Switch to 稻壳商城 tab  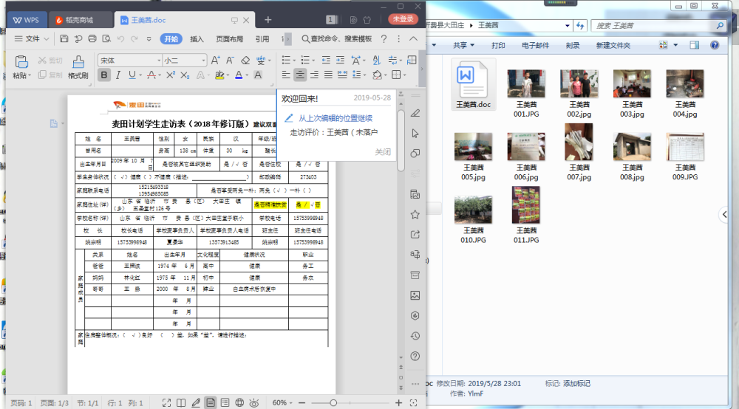click(x=80, y=20)
